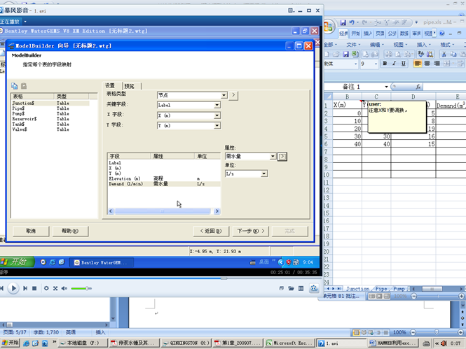Click the copy icon above the table list
The image size is (466, 349).
click(x=14, y=86)
